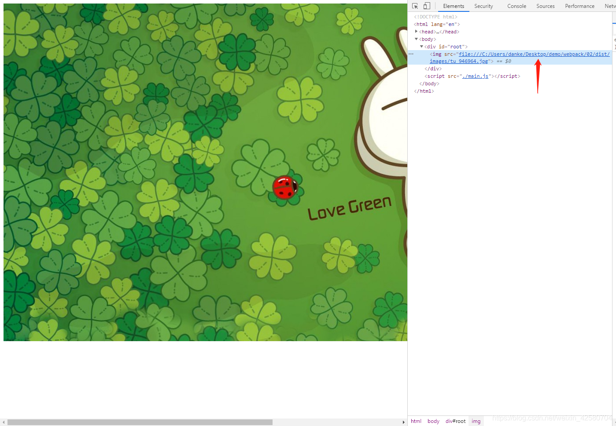Open the img src file URL link
Viewport: 616px width, 426px height.
click(x=534, y=54)
